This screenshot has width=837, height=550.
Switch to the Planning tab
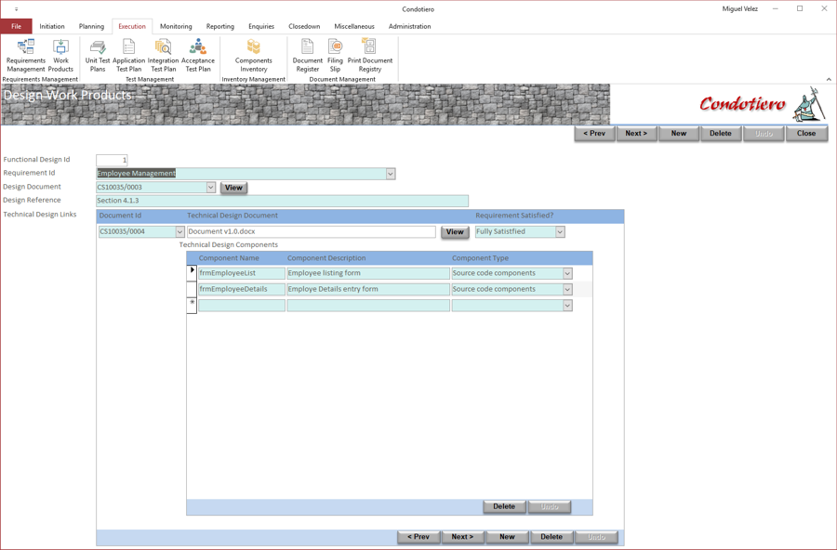(91, 26)
